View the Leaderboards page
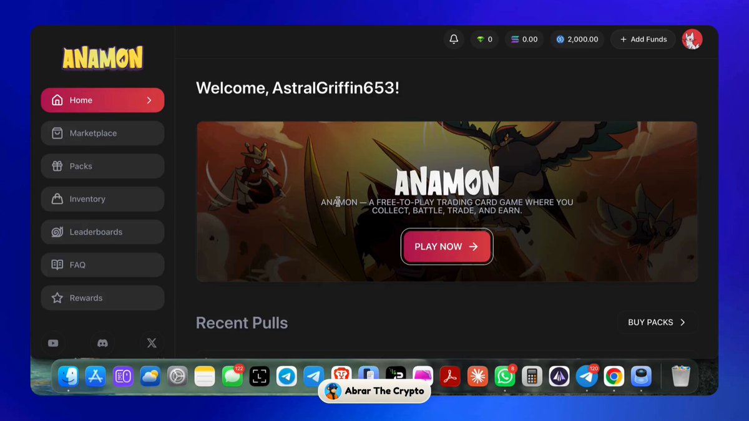Image resolution: width=749 pixels, height=421 pixels. click(102, 232)
